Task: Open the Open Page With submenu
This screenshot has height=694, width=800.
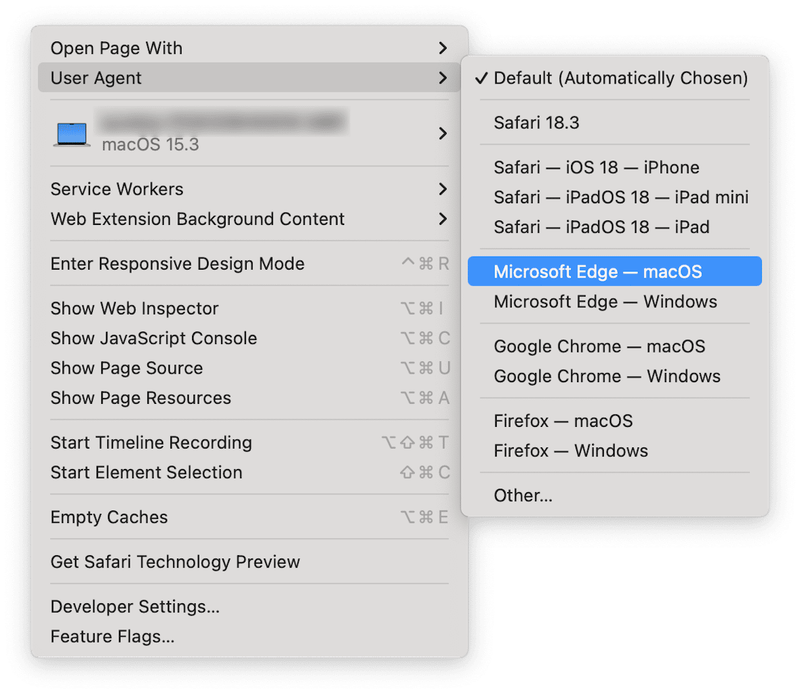Action: pos(249,48)
